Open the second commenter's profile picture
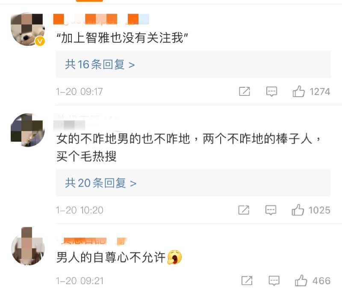 (27, 130)
